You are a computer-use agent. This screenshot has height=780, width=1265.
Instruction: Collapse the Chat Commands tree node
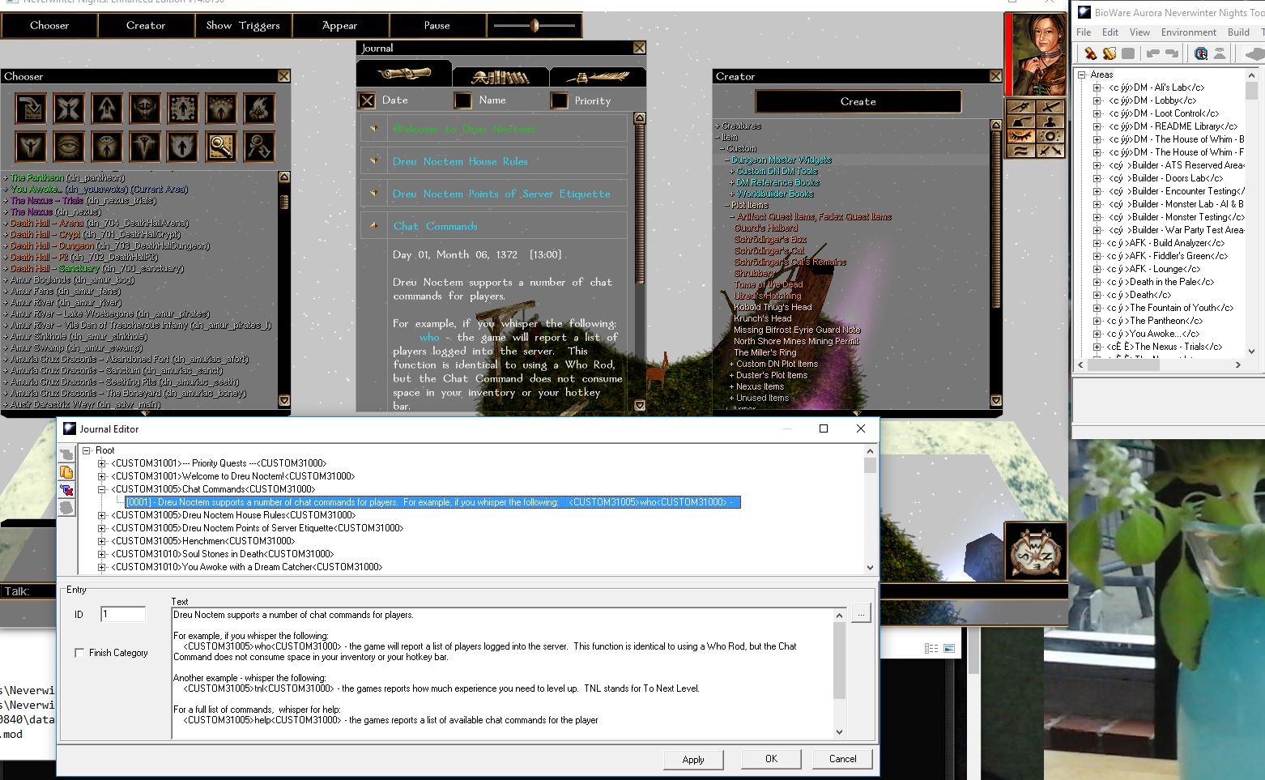102,489
